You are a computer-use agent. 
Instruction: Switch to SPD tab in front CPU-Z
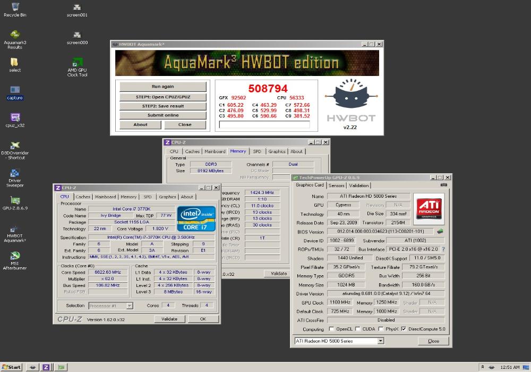tap(148, 197)
